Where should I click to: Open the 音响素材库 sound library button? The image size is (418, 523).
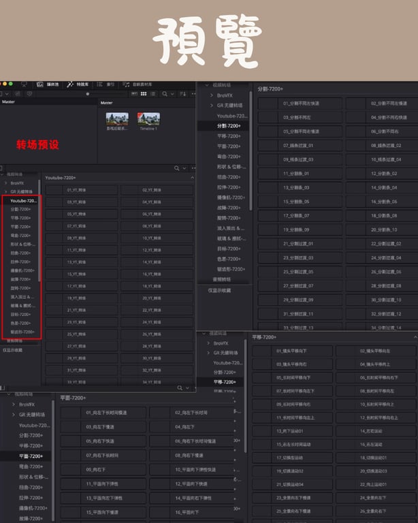click(x=137, y=84)
